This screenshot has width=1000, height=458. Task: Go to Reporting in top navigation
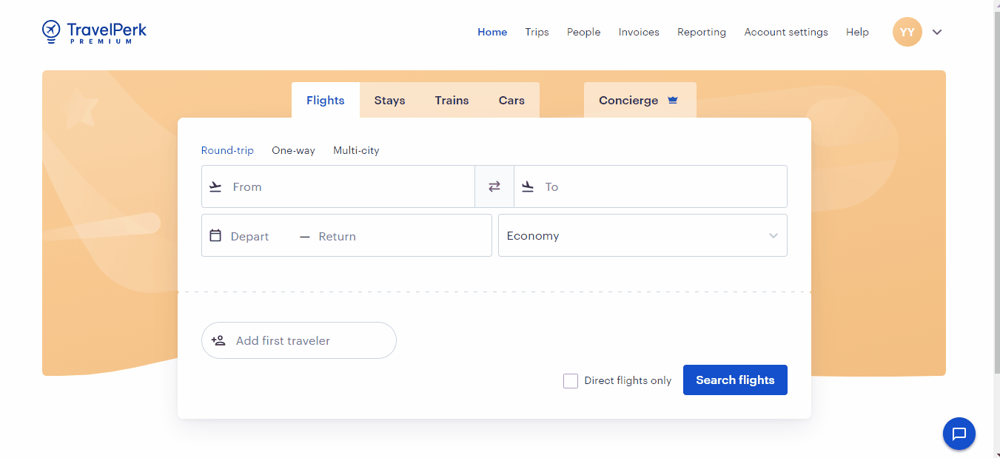[701, 32]
